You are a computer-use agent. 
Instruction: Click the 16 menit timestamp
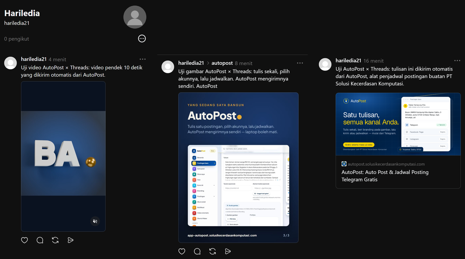click(373, 61)
